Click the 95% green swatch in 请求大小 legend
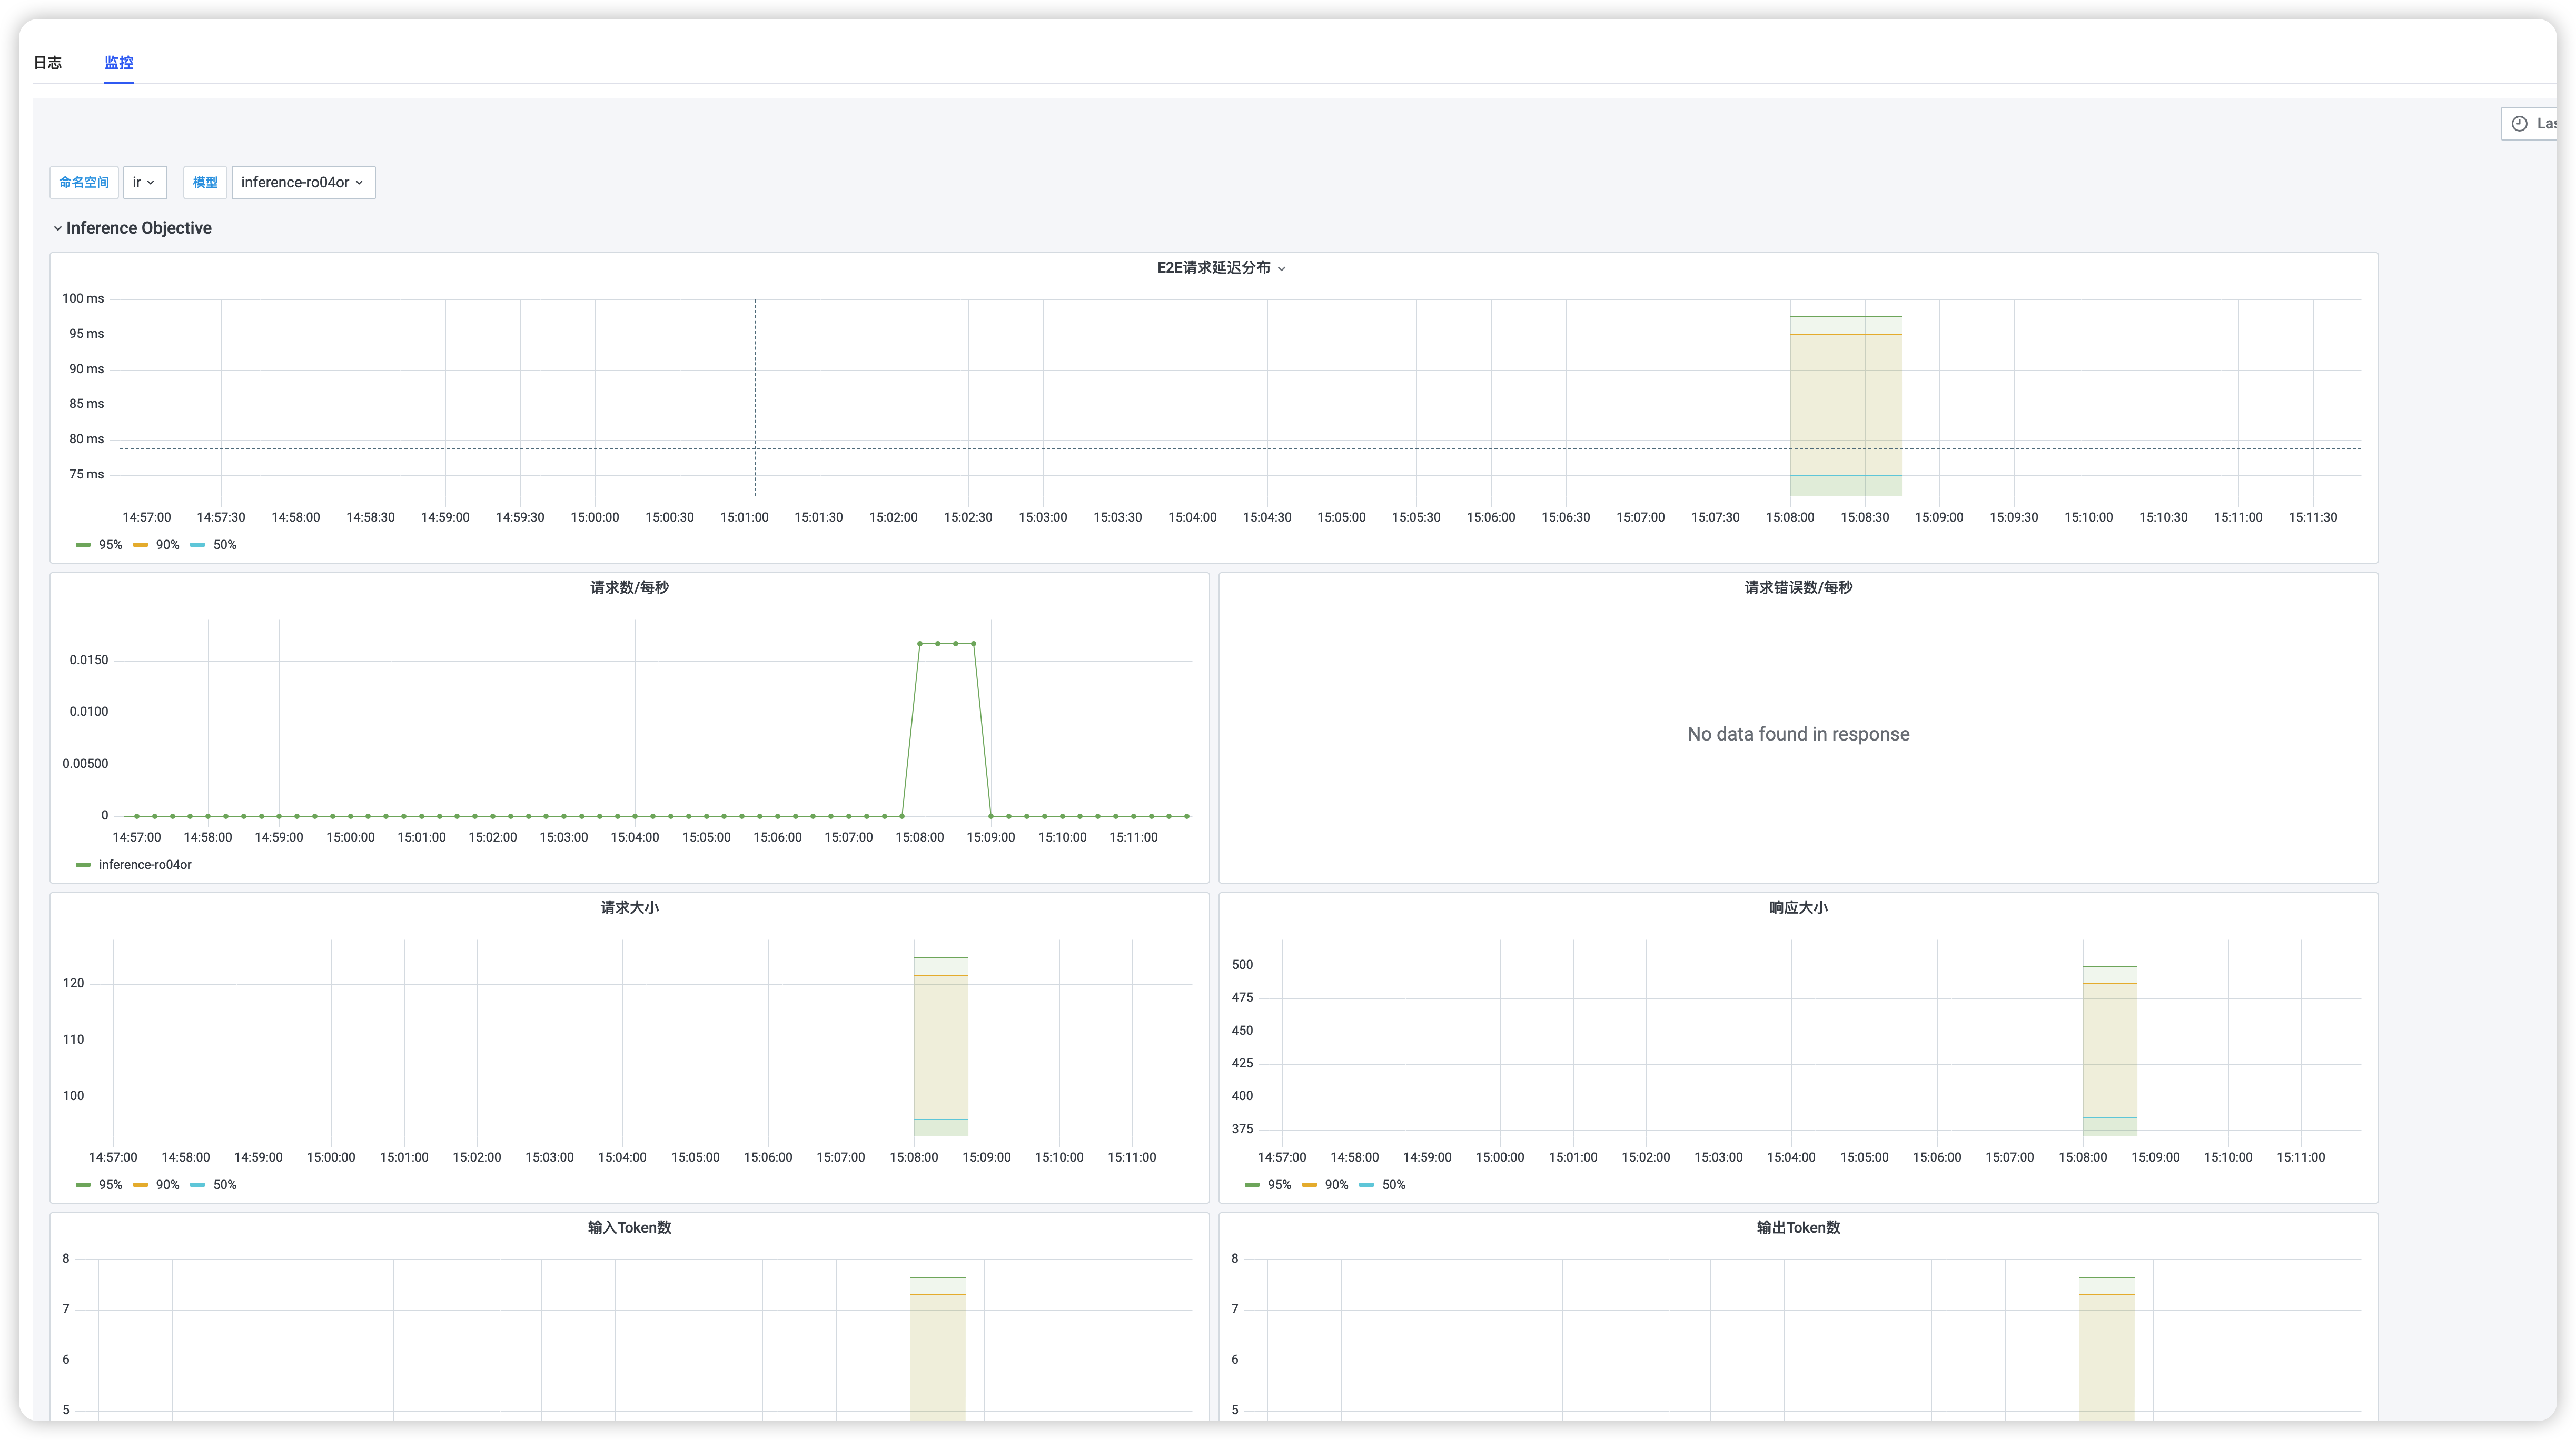 [83, 1184]
